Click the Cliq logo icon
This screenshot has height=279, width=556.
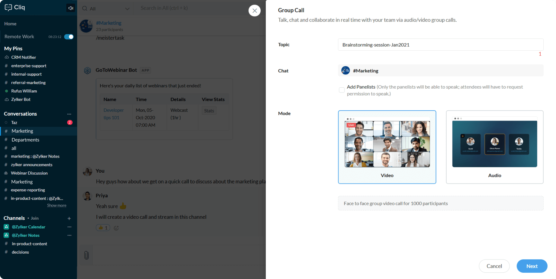click(x=8, y=8)
